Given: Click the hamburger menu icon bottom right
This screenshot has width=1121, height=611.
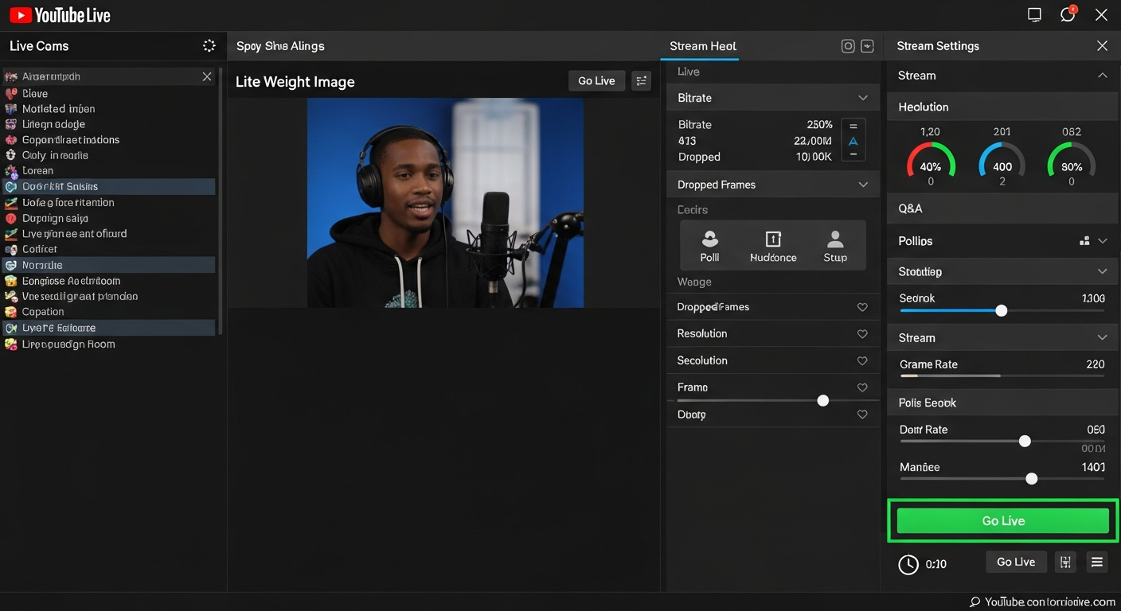Looking at the screenshot, I should [x=1096, y=561].
